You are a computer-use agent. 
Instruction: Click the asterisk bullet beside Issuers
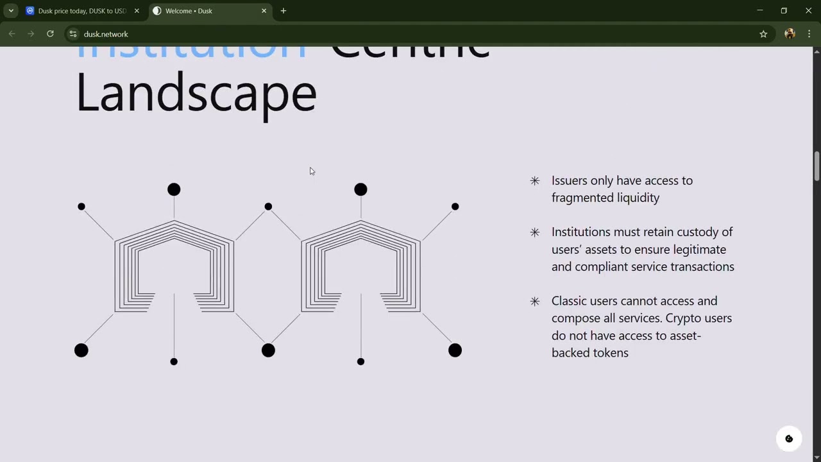pyautogui.click(x=535, y=181)
